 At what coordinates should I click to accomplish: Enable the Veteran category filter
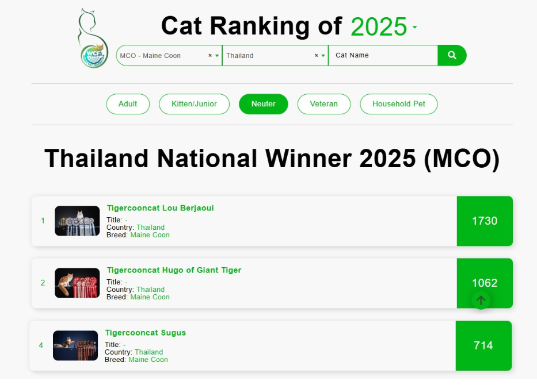coord(323,104)
